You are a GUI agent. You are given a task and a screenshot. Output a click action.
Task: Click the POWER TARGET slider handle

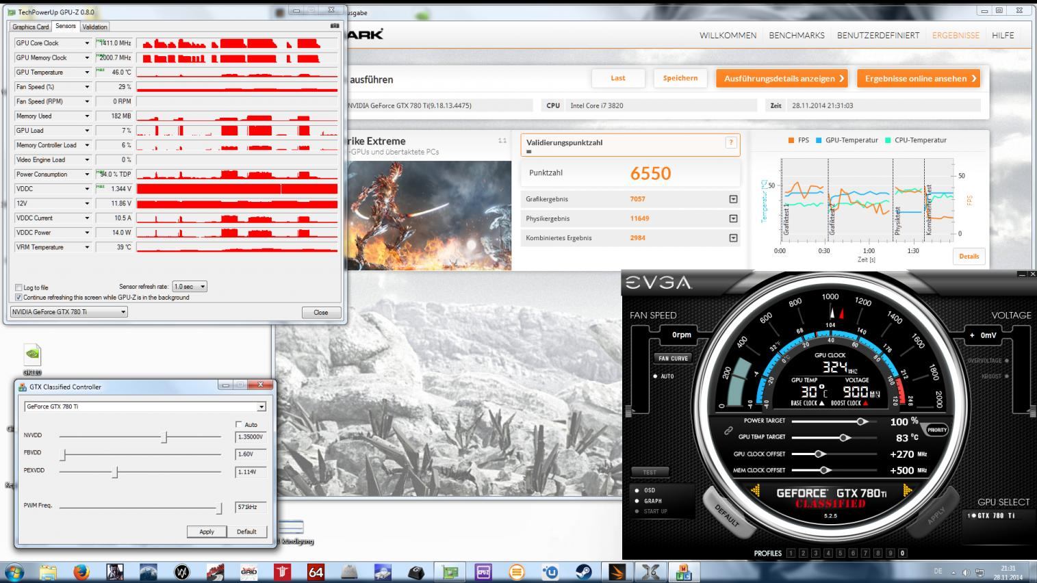pyautogui.click(x=862, y=422)
